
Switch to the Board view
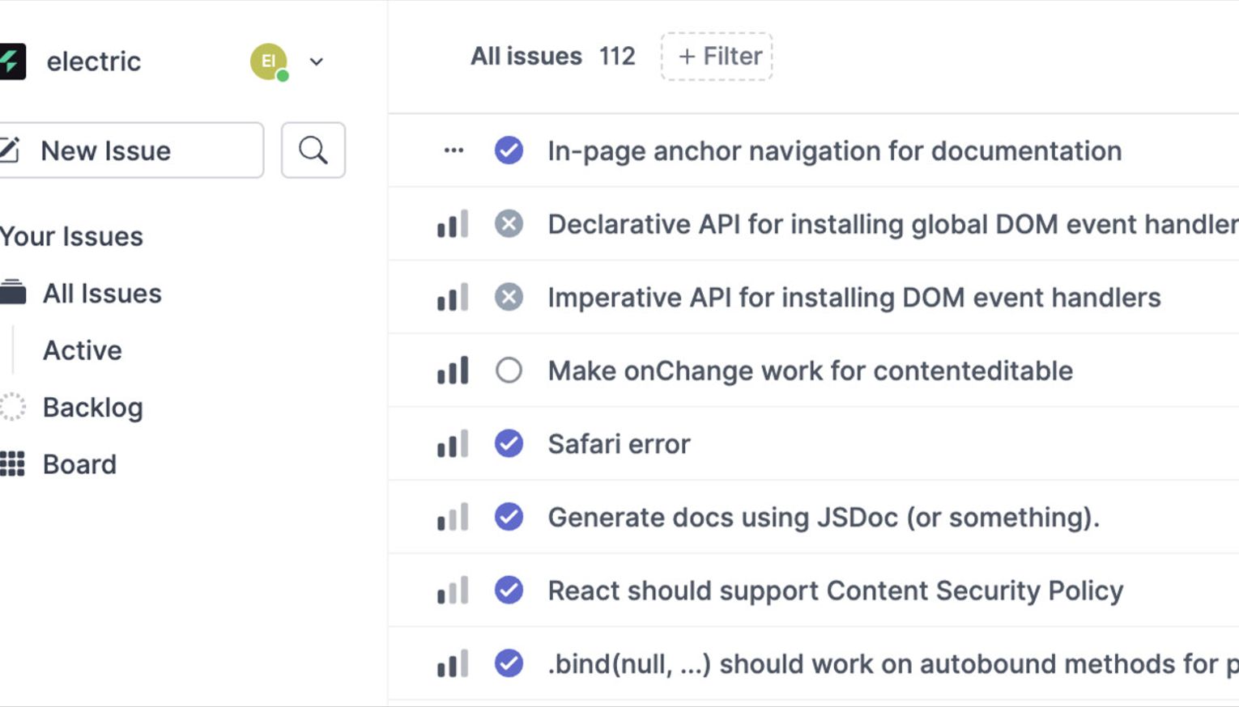[x=79, y=464]
